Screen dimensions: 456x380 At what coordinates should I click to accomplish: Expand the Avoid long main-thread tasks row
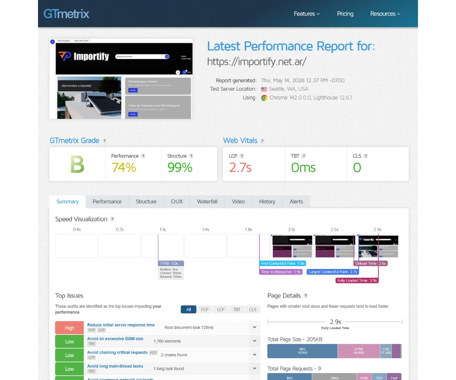255,369
